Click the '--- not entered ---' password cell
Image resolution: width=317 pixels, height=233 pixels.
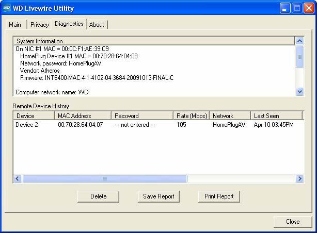tap(135, 125)
